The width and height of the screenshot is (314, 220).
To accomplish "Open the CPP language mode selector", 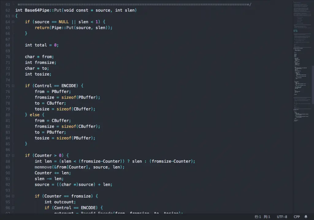I will [x=297, y=217].
